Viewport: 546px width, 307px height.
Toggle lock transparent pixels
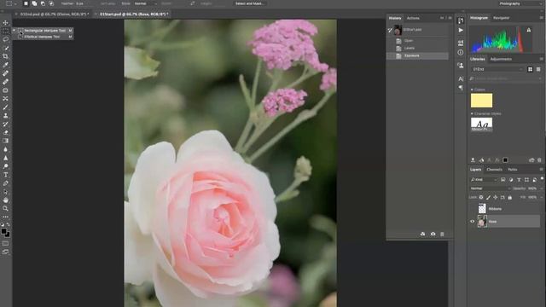pyautogui.click(x=481, y=197)
